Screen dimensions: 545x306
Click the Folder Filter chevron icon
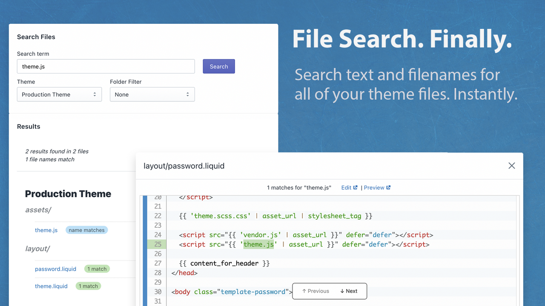(187, 94)
